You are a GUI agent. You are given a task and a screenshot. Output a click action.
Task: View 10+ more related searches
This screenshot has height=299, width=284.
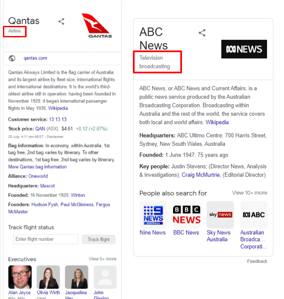[x=250, y=193]
